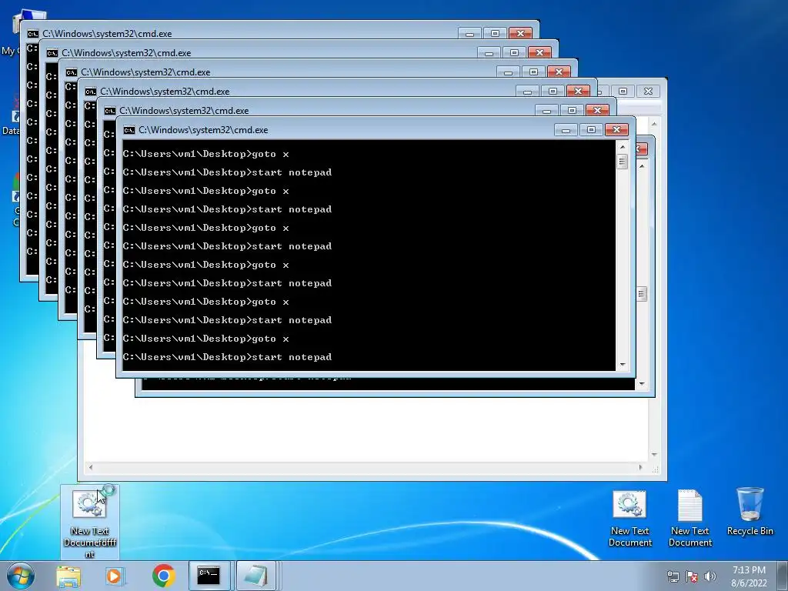Close the cmd window directly behind the front one

click(597, 110)
